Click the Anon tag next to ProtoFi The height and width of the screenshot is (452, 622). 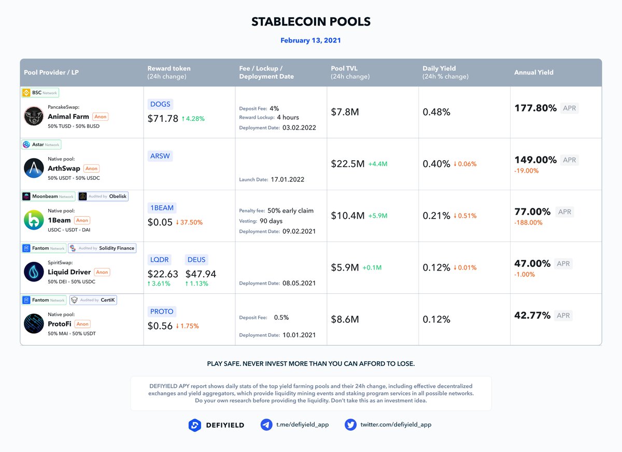[x=82, y=324]
